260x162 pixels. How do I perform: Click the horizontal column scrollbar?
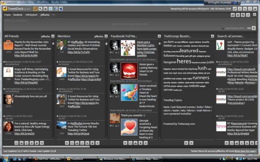(x=46, y=146)
